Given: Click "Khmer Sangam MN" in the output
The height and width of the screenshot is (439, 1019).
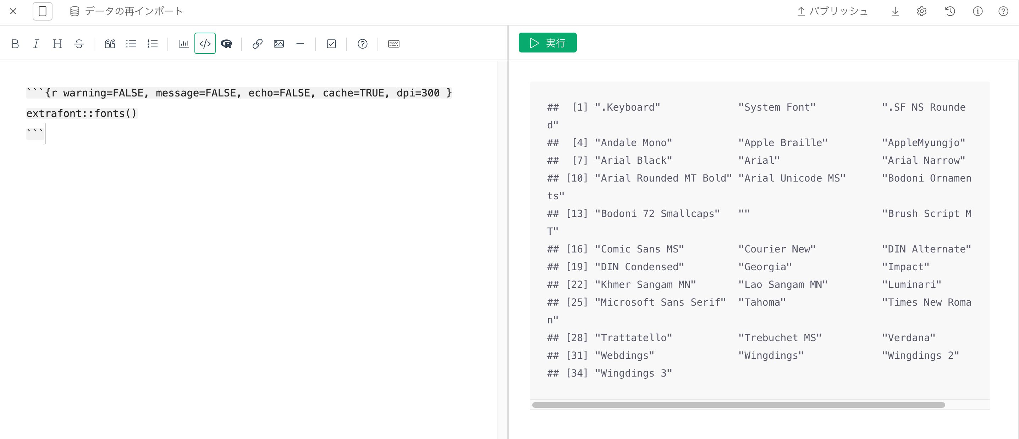Looking at the screenshot, I should (x=646, y=285).
